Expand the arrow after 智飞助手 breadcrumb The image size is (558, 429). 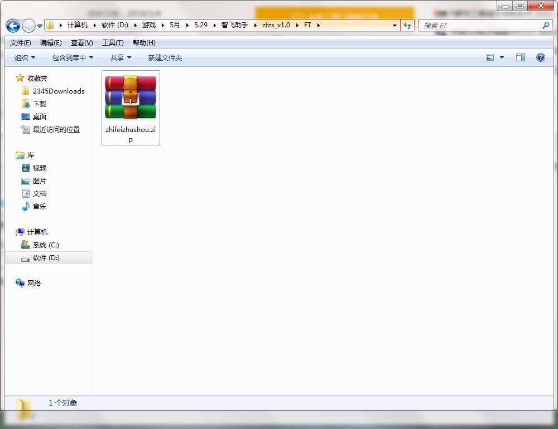click(x=255, y=25)
